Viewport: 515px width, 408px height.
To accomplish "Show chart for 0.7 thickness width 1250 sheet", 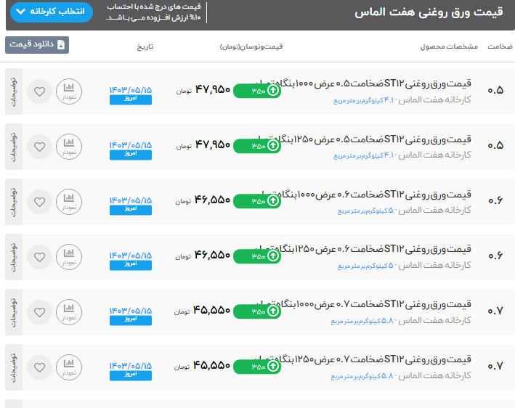I will pyautogui.click(x=69, y=368).
